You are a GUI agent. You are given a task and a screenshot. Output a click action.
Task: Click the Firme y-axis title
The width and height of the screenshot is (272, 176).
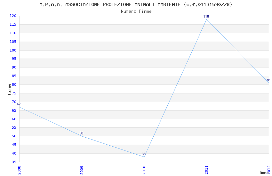(9, 89)
